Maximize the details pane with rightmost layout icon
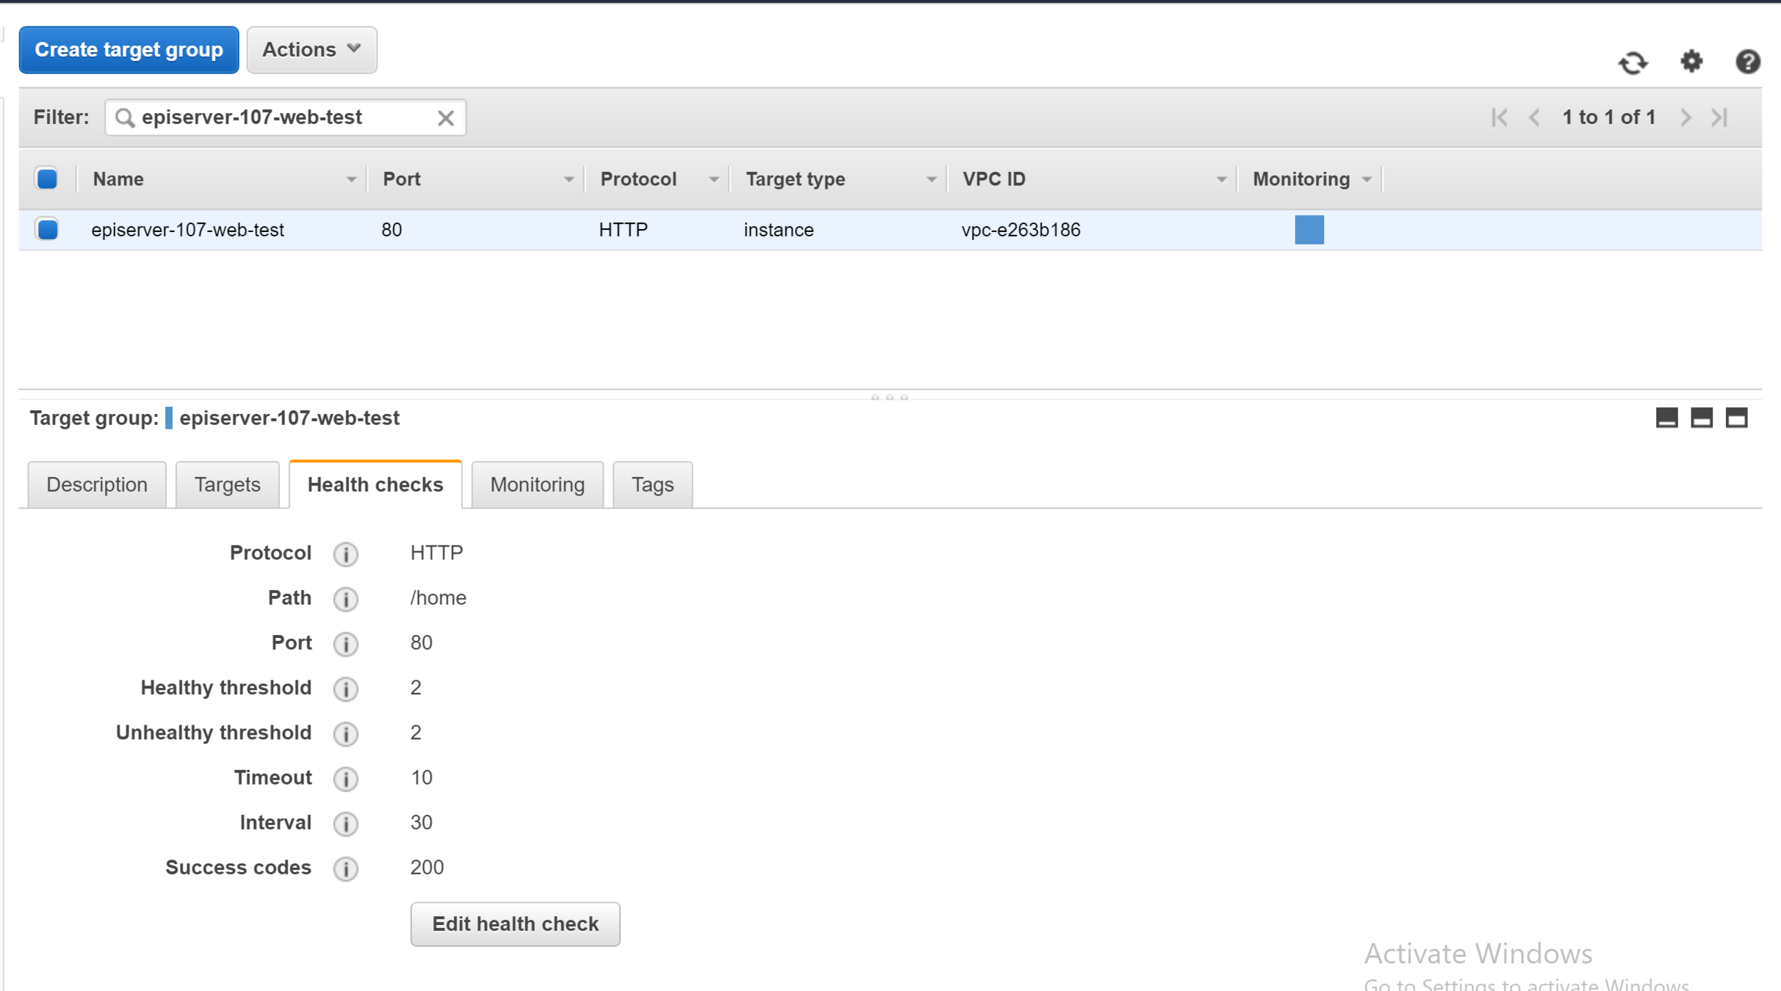This screenshot has height=991, width=1781. tap(1736, 418)
